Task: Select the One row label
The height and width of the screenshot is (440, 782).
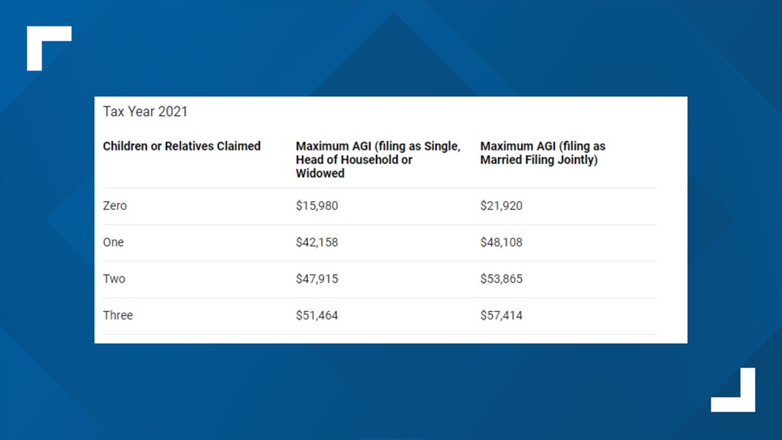Action: [113, 242]
